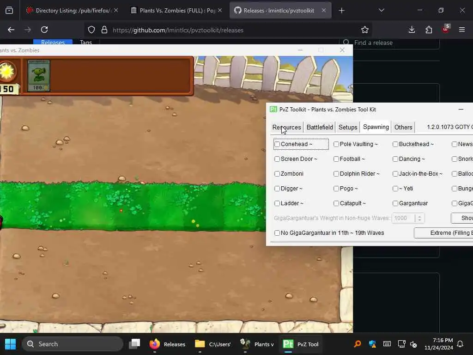Close the Directory Listing tab
This screenshot has width=473, height=355.
116,10
